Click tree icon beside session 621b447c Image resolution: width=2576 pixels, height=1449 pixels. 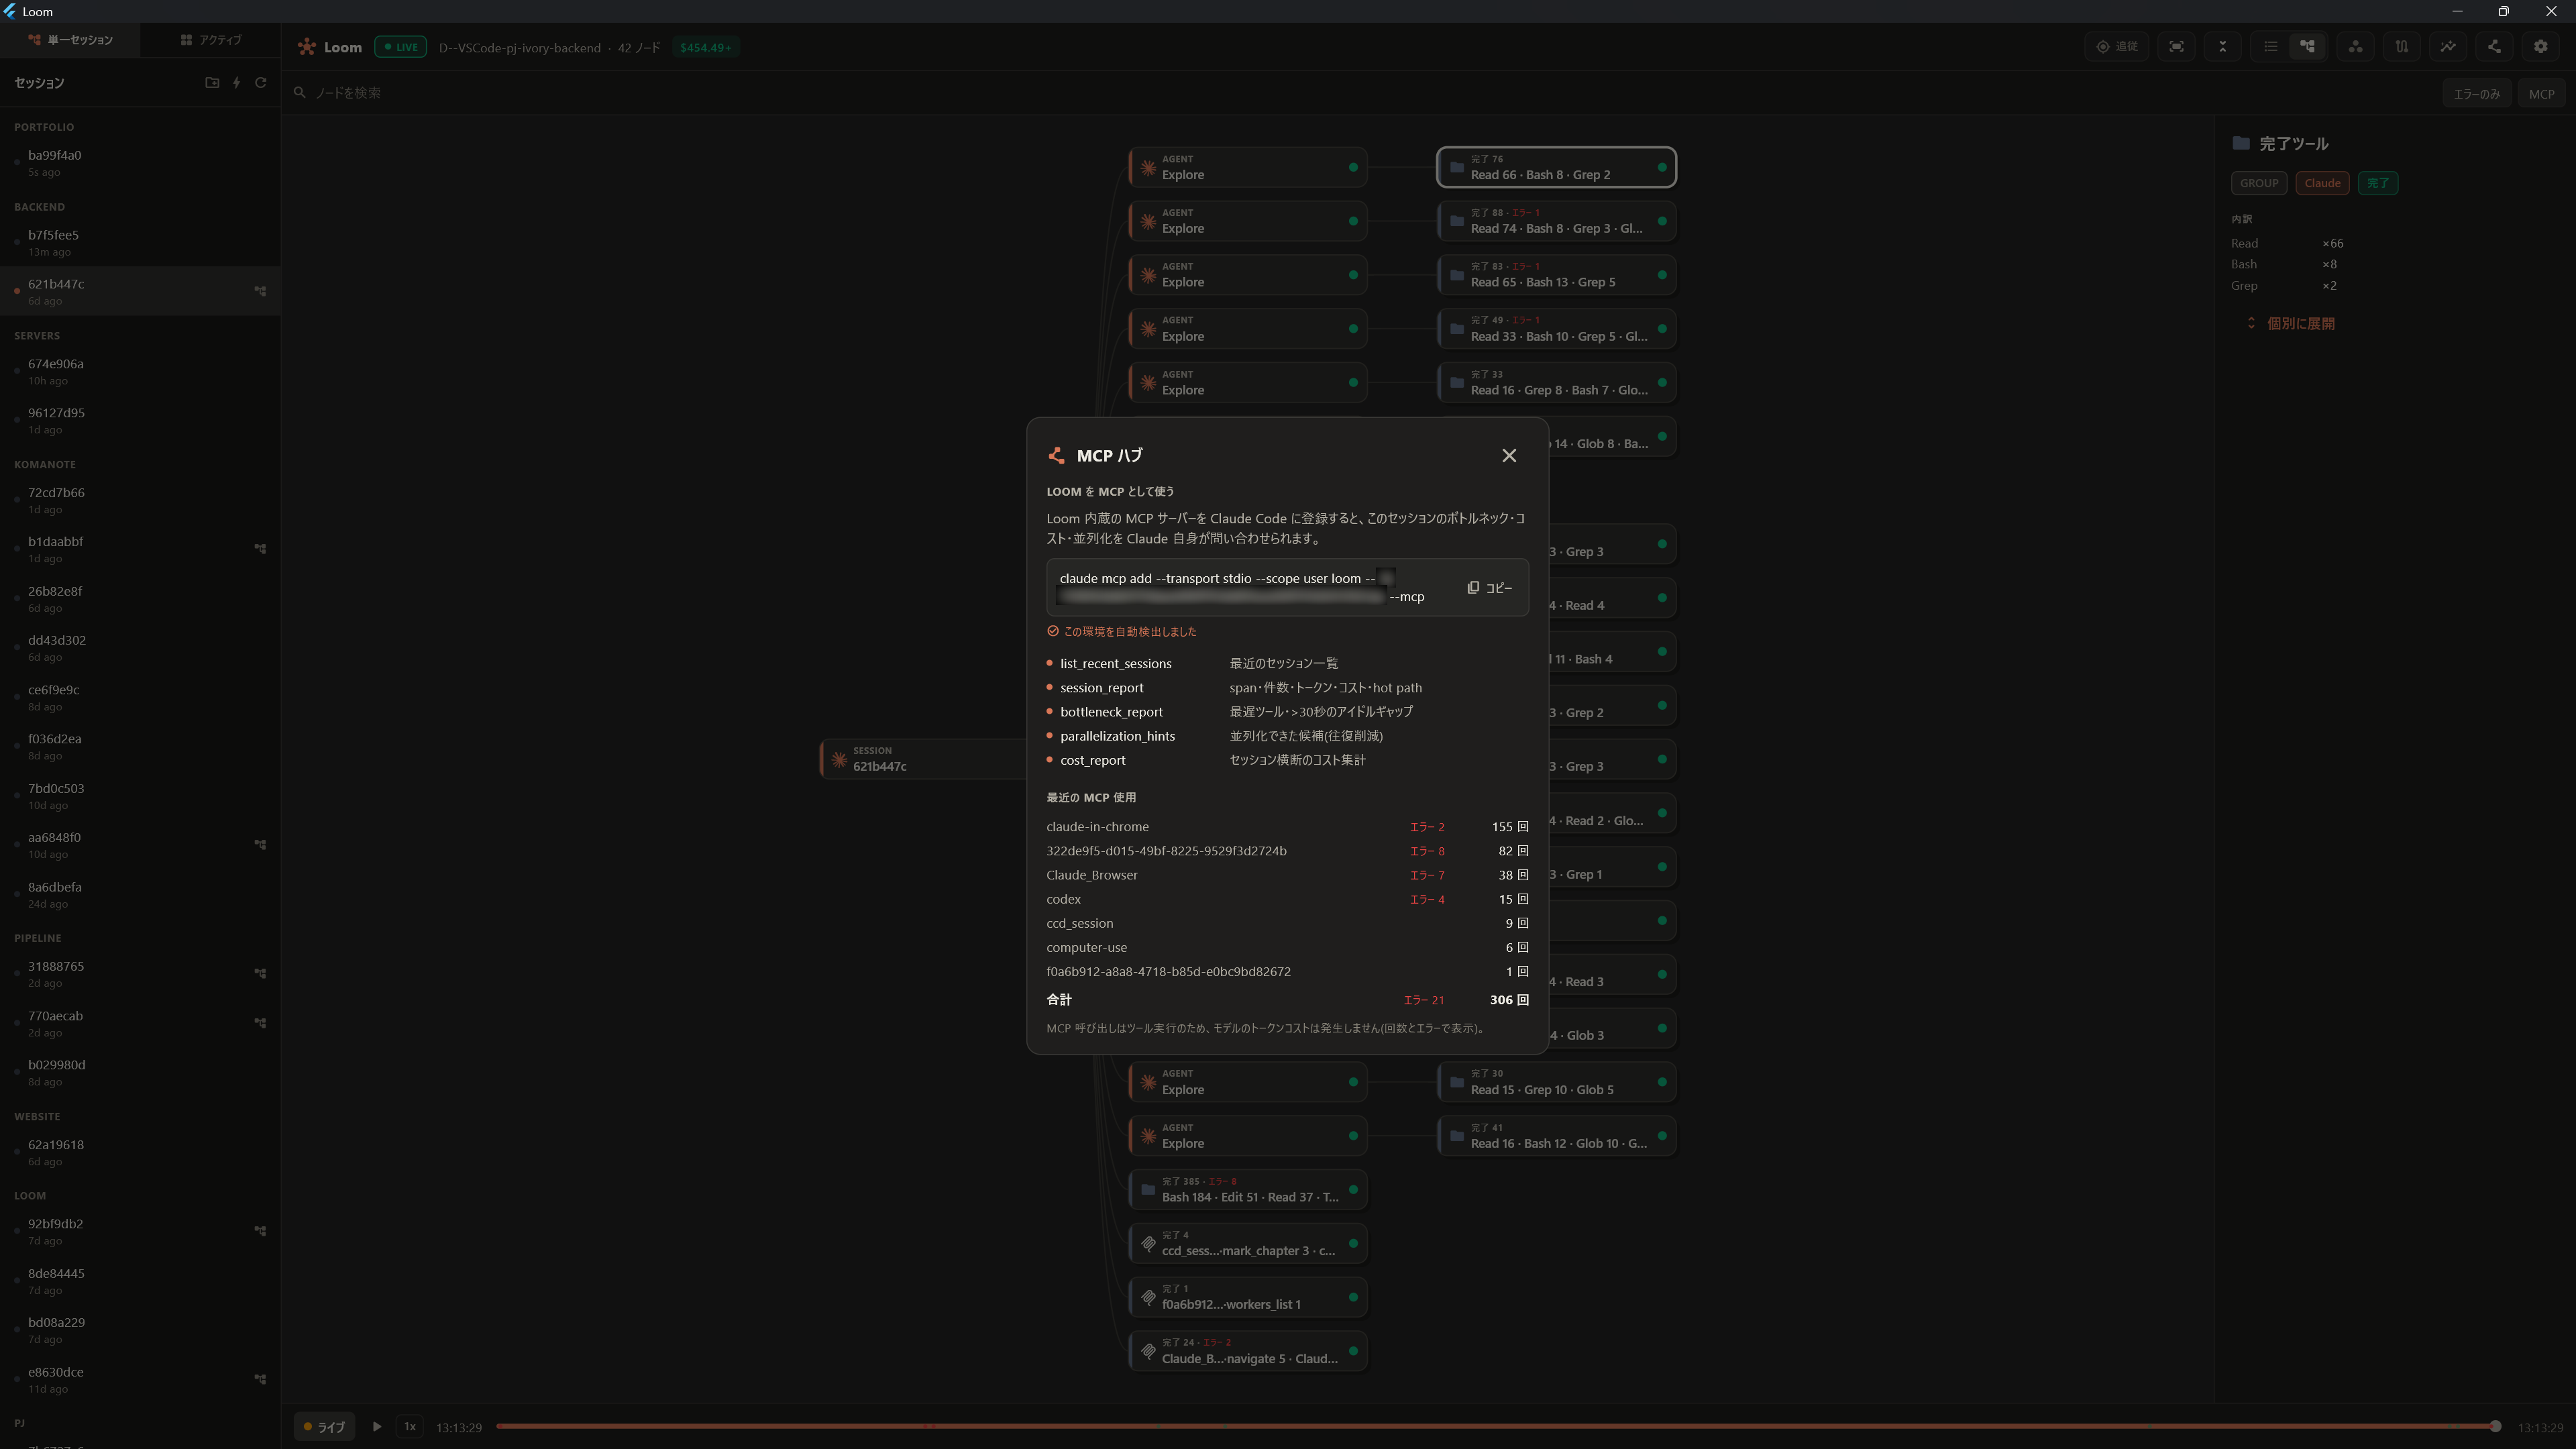(260, 291)
